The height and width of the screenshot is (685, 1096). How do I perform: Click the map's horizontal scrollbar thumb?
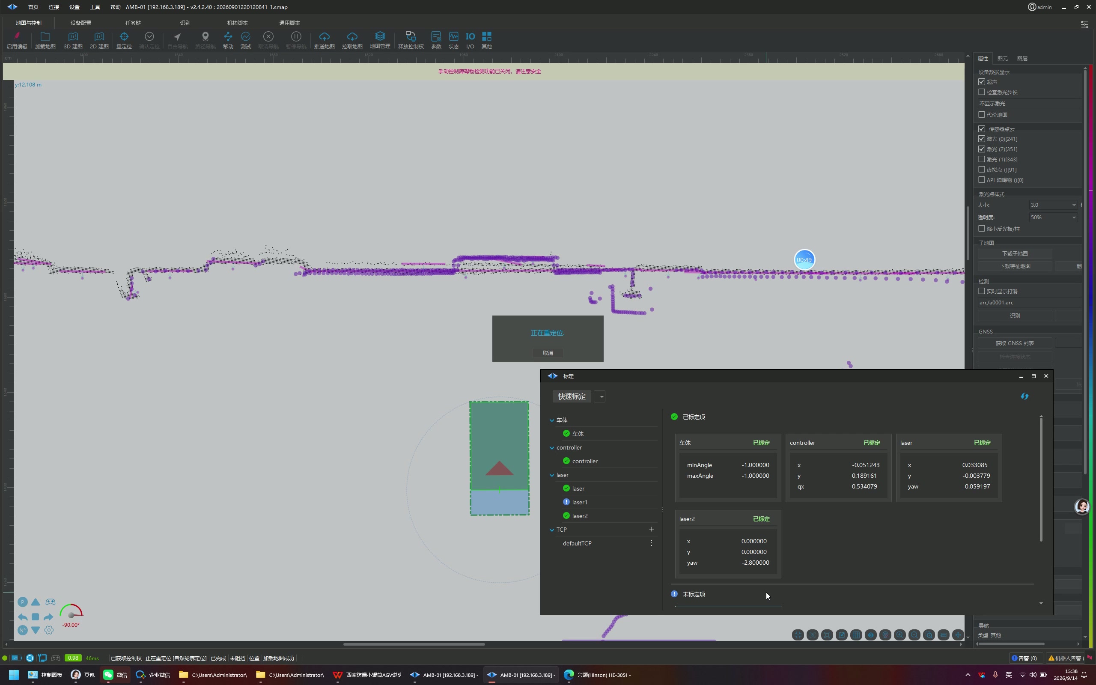point(414,644)
